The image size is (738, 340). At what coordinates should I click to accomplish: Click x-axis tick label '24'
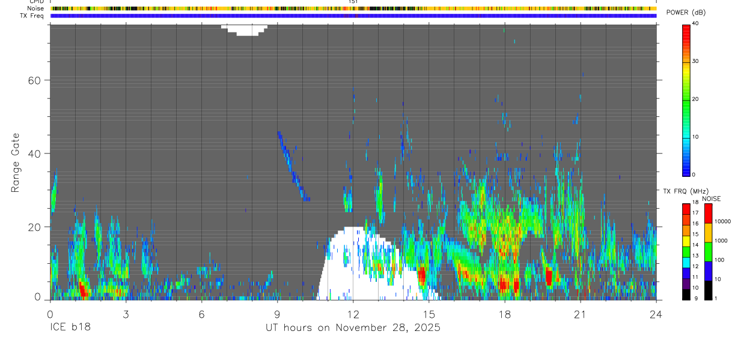coord(656,314)
